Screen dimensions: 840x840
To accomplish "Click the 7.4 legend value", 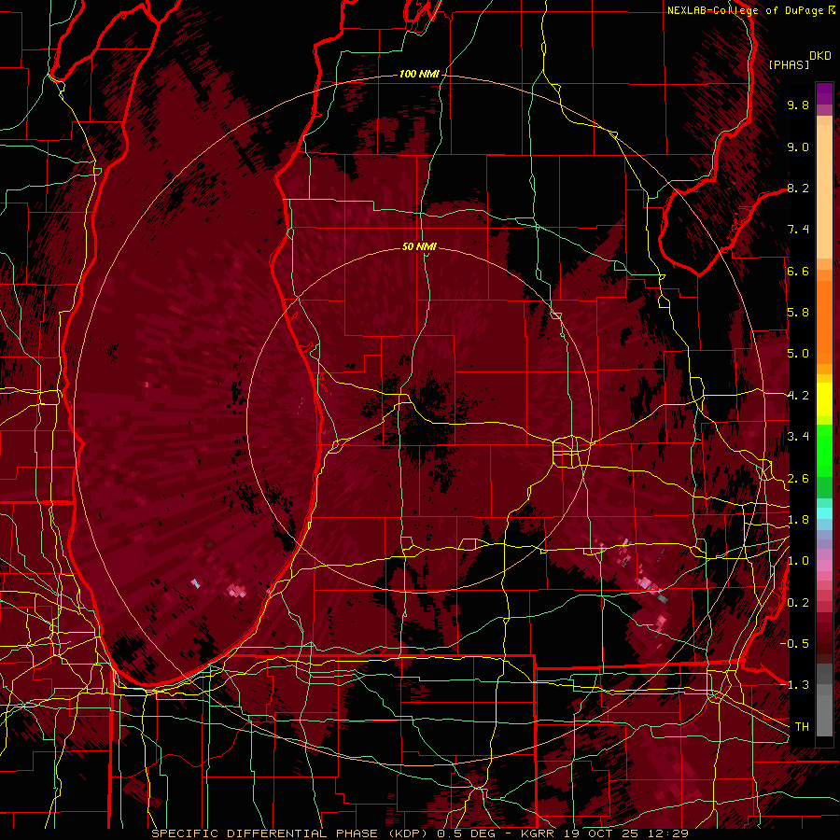I will click(798, 230).
